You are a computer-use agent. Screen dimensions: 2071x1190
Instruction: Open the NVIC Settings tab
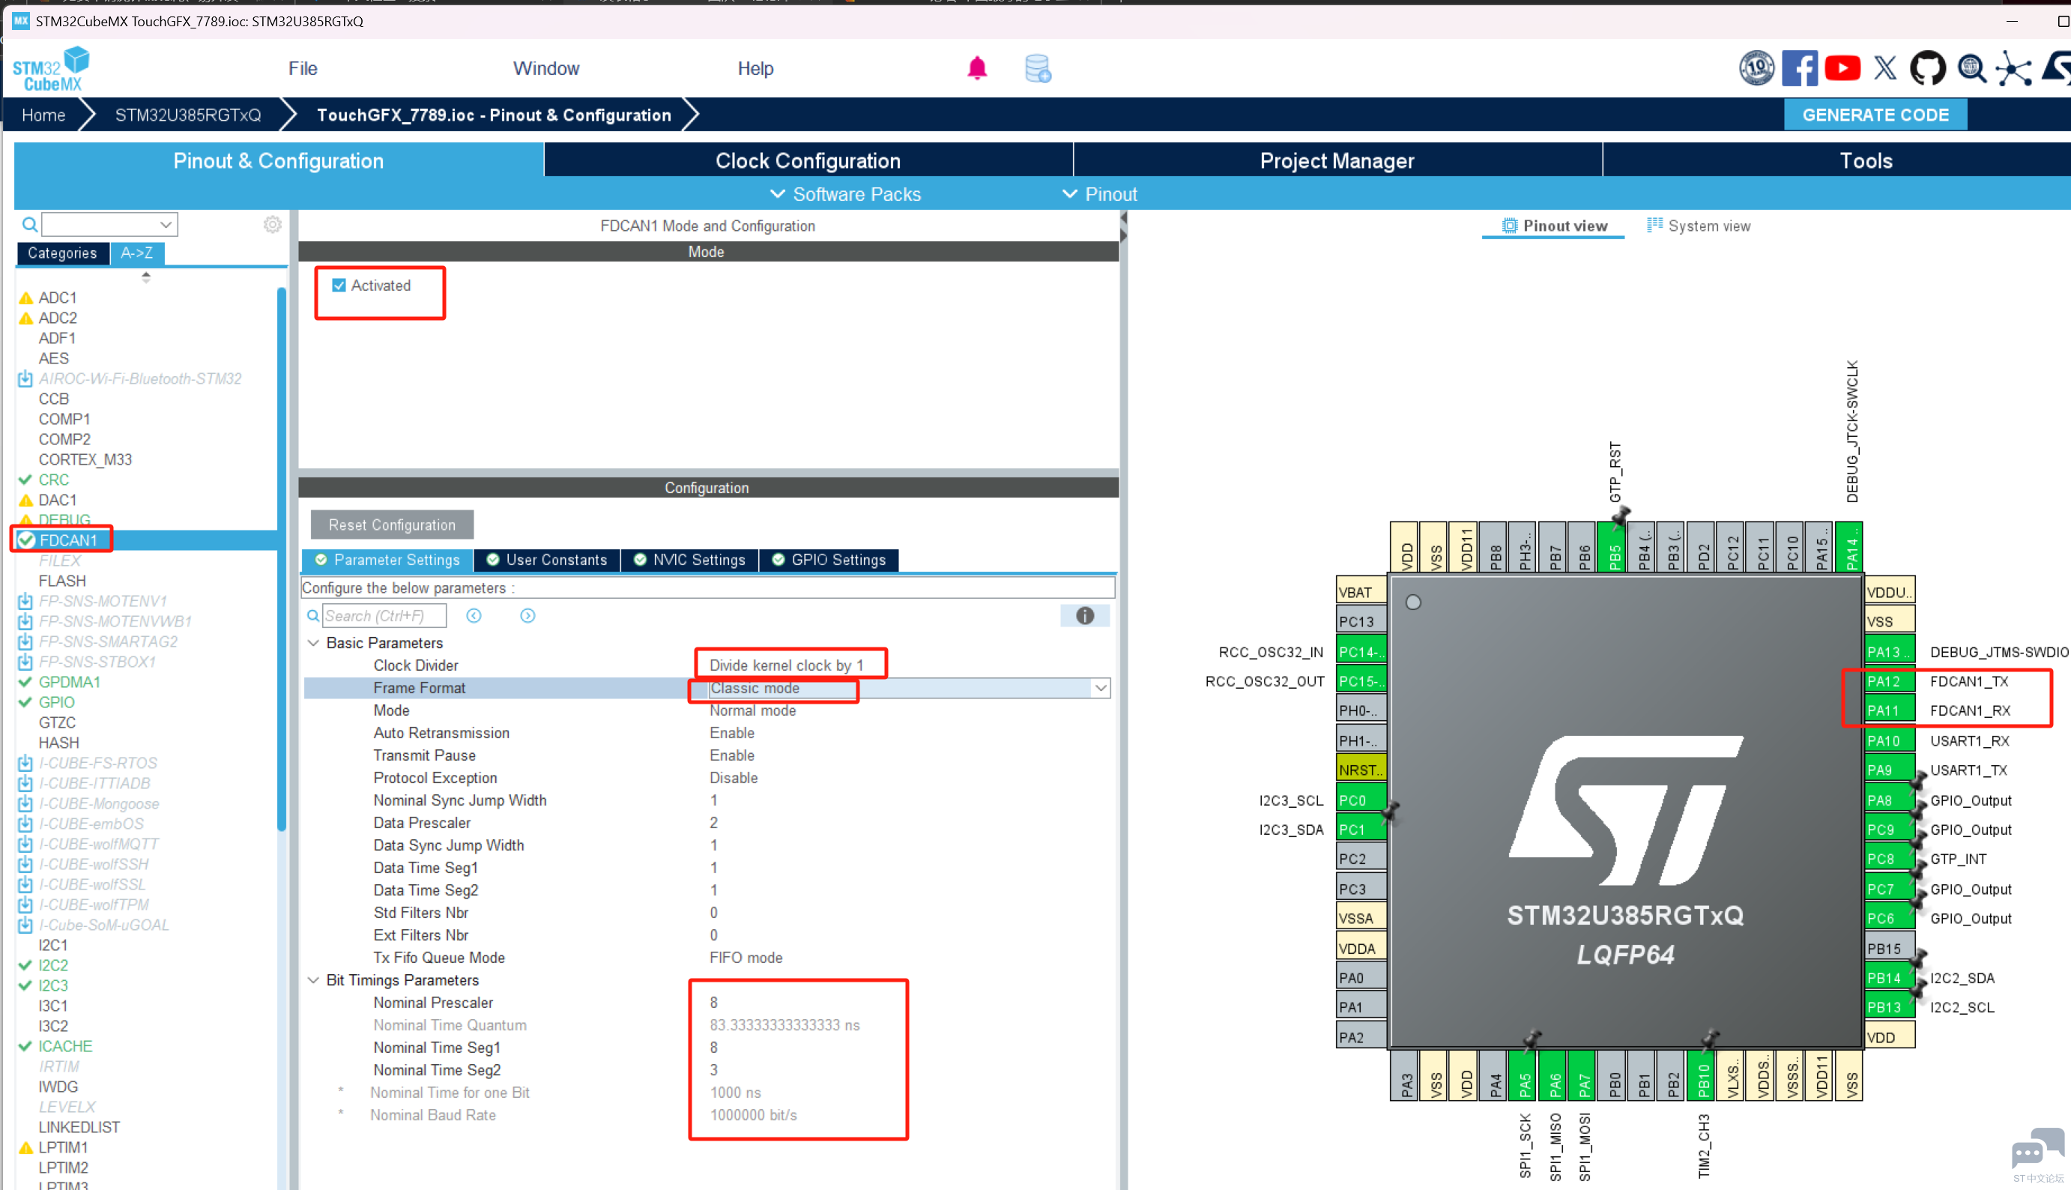[x=689, y=560]
